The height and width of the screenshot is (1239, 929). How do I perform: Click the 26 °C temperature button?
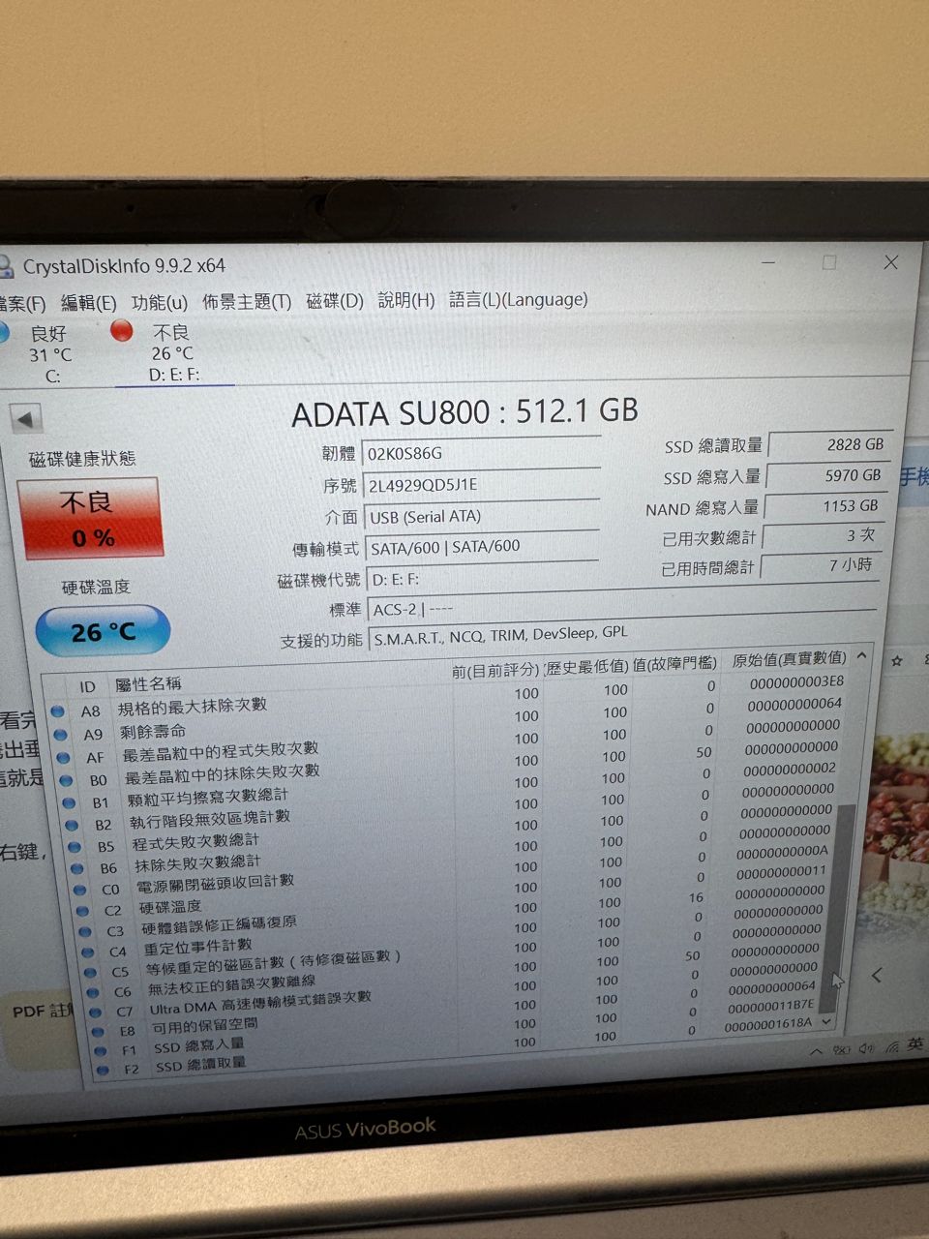pos(103,631)
